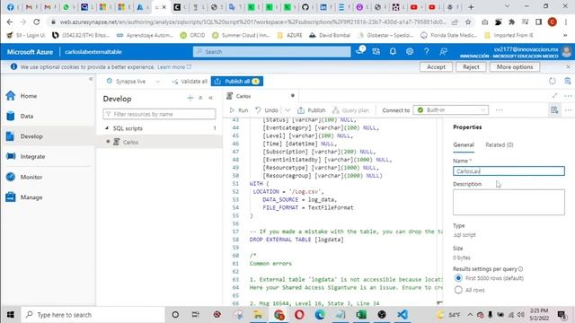This screenshot has width=575, height=323.
Task: Click Validate all
Action: click(x=190, y=82)
